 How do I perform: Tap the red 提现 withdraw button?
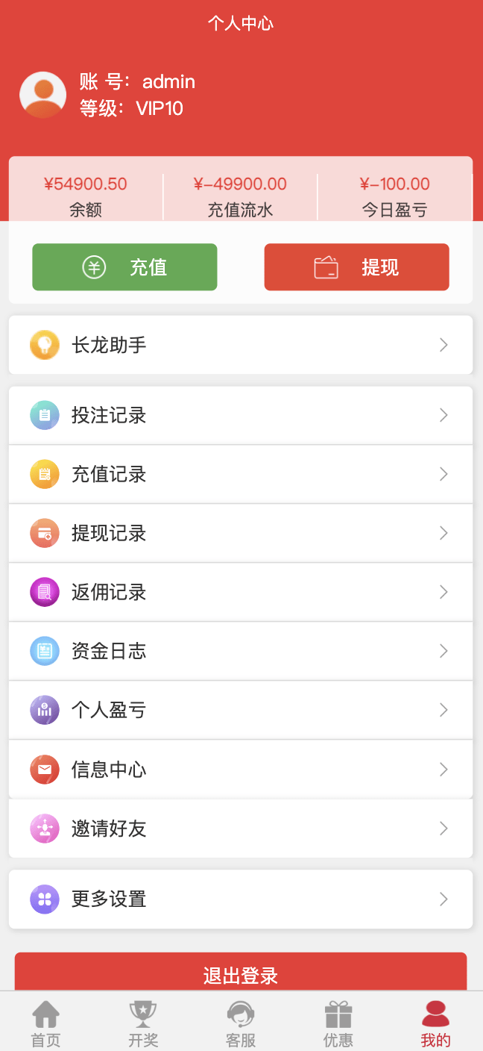click(356, 267)
